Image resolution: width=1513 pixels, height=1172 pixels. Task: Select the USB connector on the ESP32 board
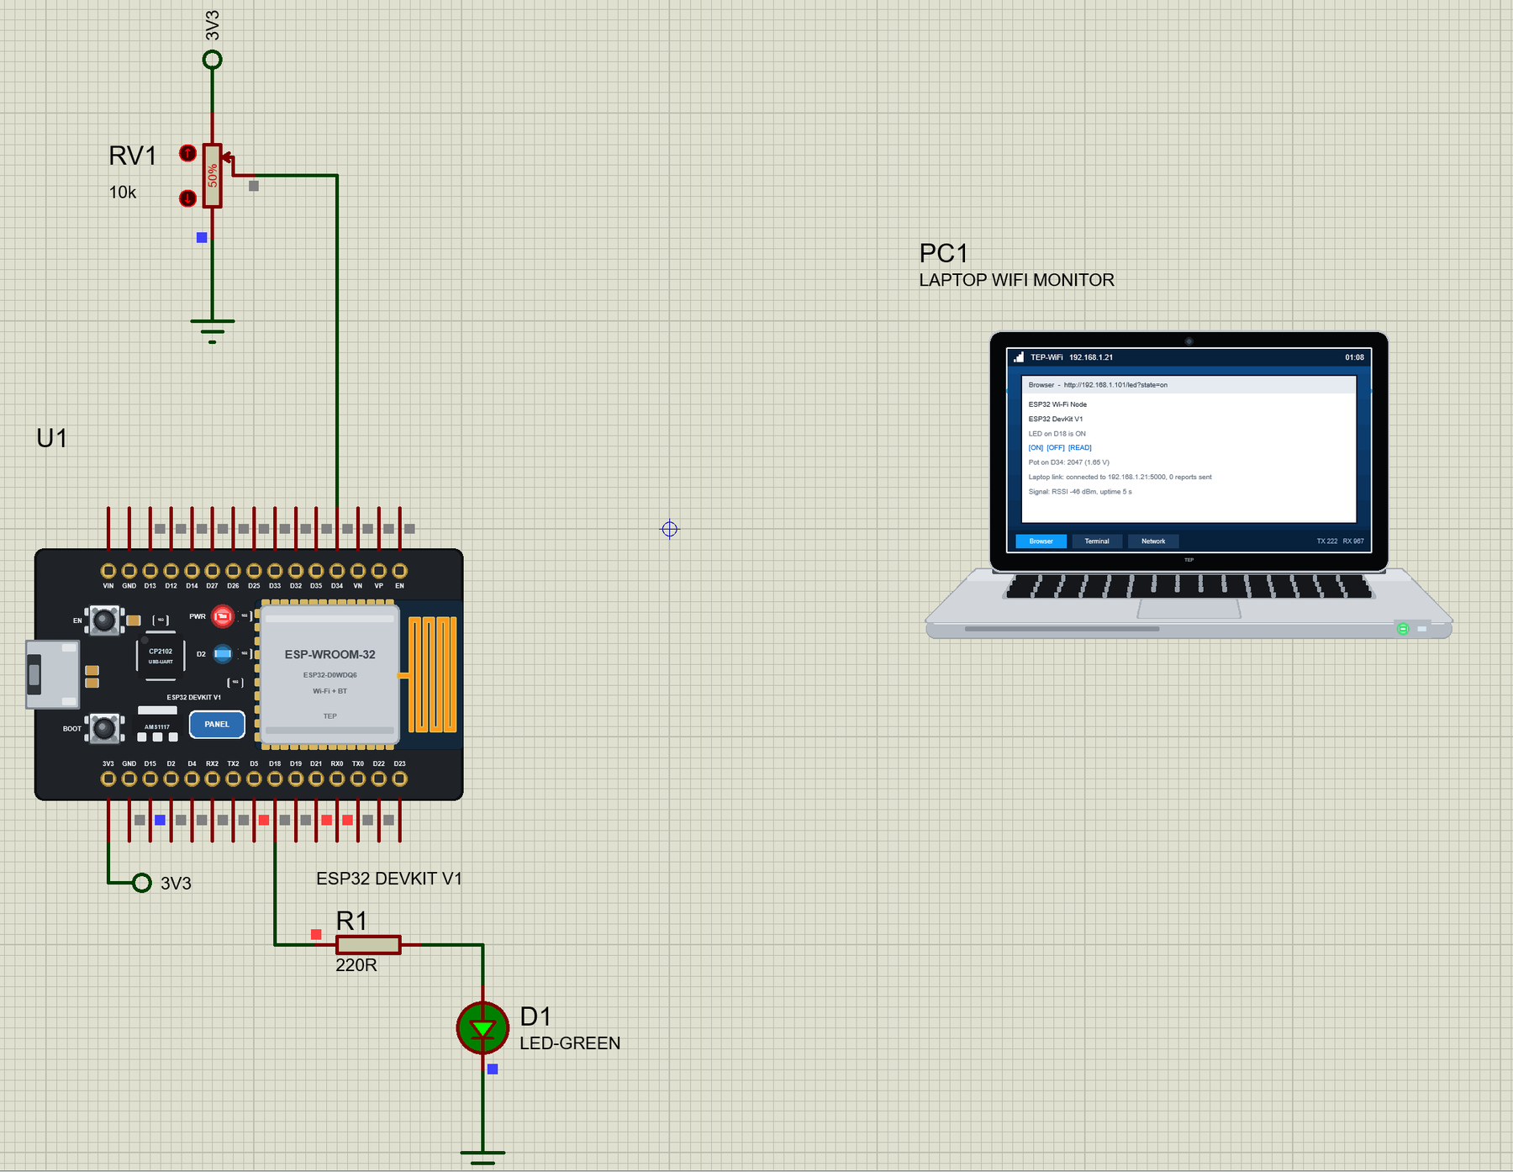tap(52, 674)
